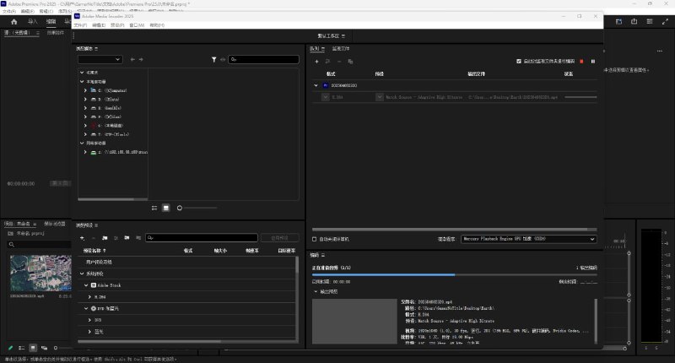Open the File menu in Media Encoder
Image resolution: width=675 pixels, height=363 pixels.
coord(80,25)
